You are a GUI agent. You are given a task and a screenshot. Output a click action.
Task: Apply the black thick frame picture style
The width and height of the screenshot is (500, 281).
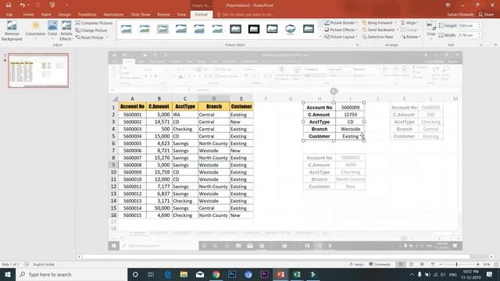click(x=254, y=29)
